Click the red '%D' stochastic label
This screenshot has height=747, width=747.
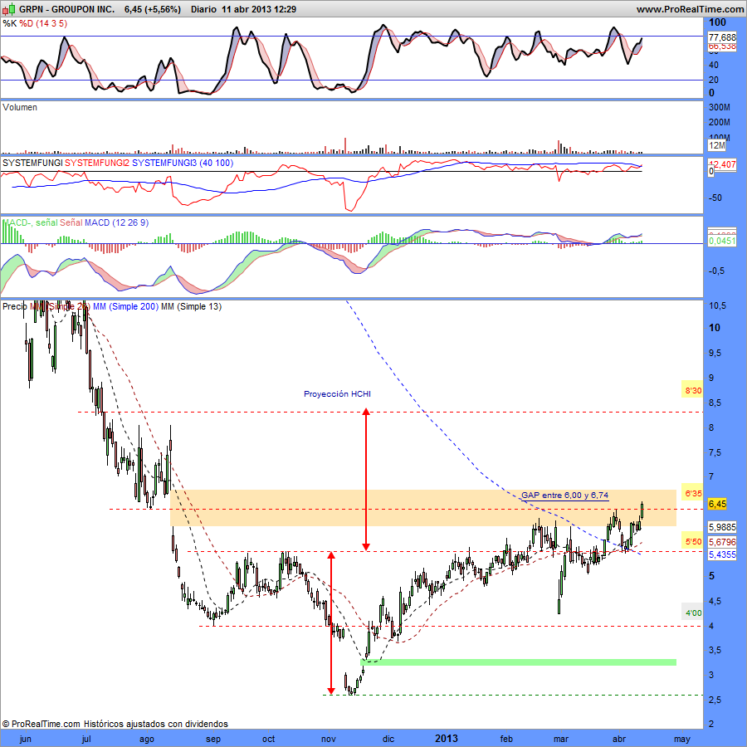(x=26, y=23)
